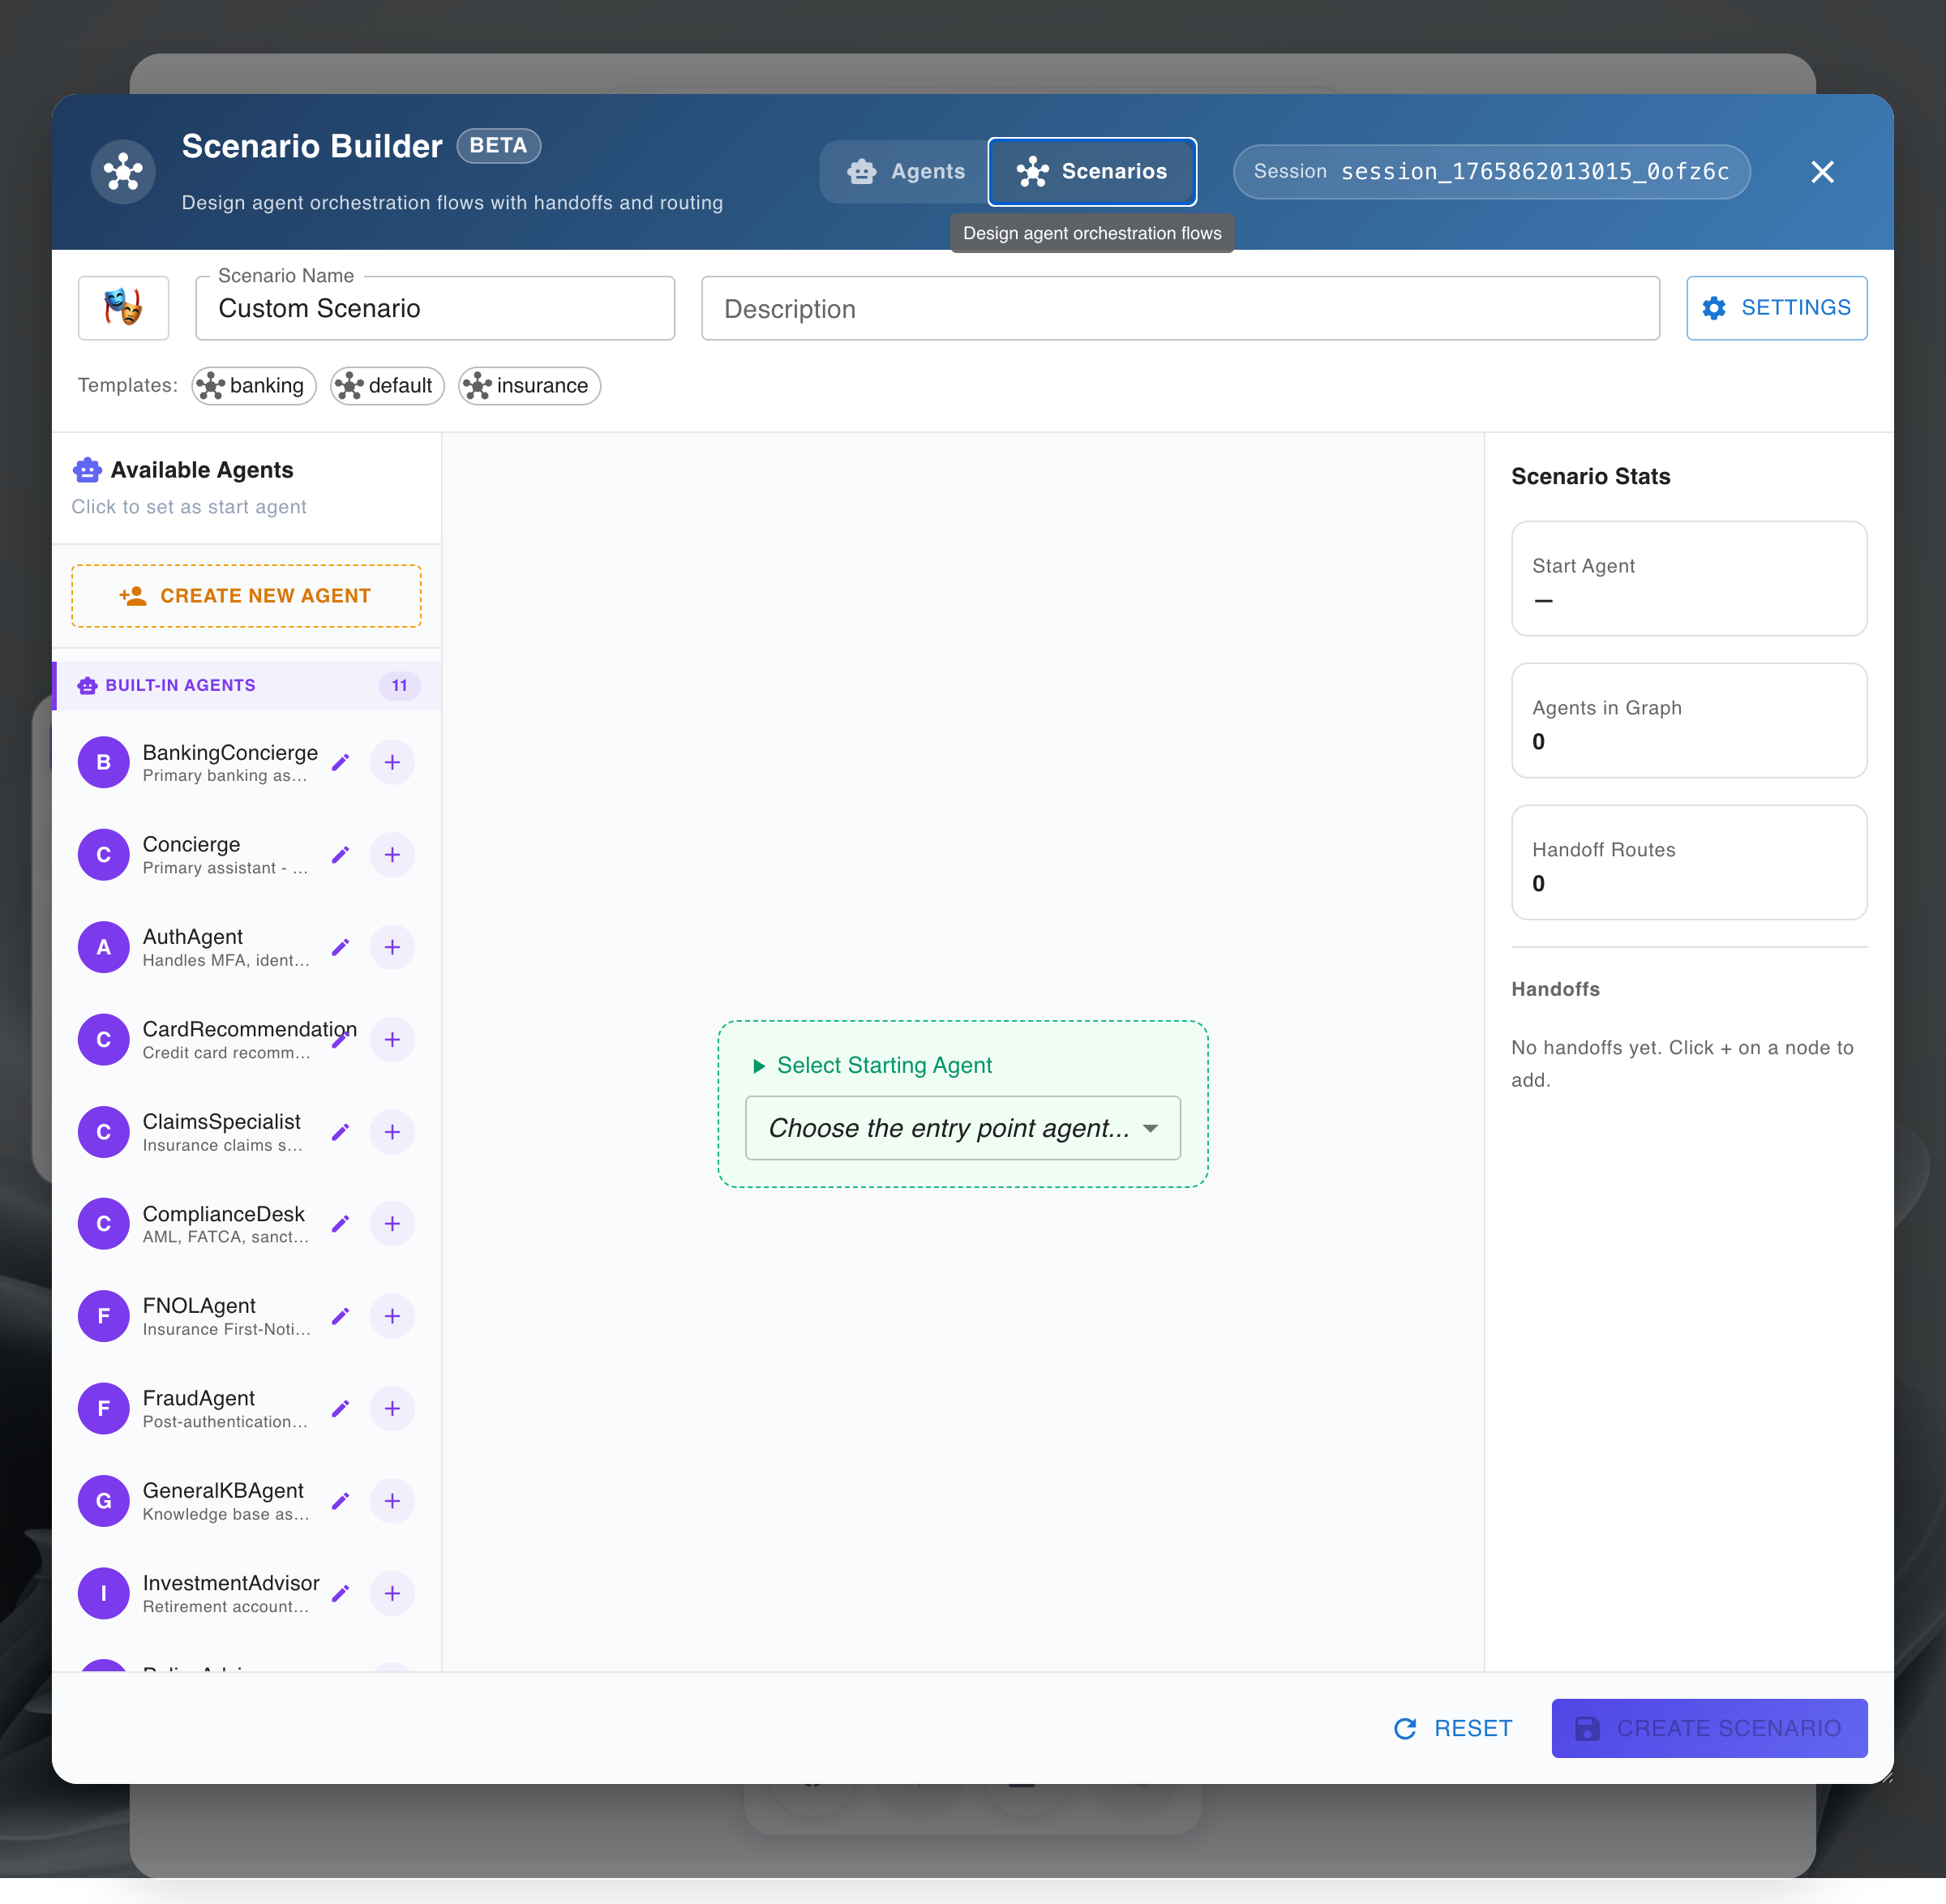Click the pencil icon next to BankingConcierge
This screenshot has height=1904, width=1946.
pos(340,763)
